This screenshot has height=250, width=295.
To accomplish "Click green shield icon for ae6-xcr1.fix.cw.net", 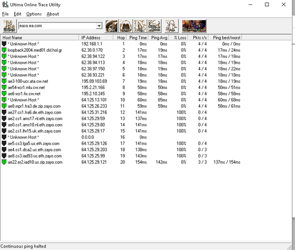I will [x=4, y=94].
